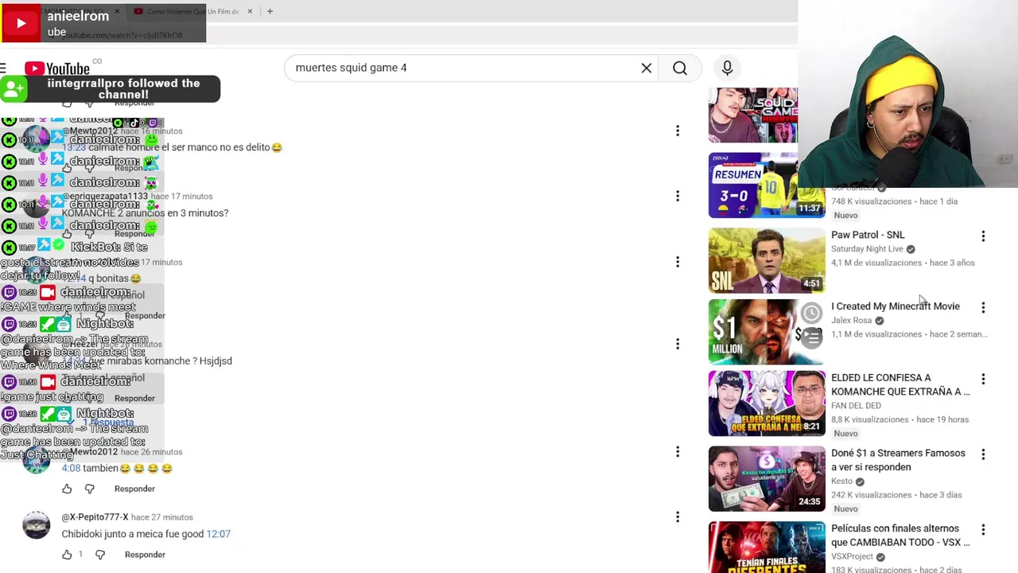Image resolution: width=1018 pixels, height=573 pixels.
Task: Open options menu for X-Pepito777-X comment
Action: click(678, 517)
